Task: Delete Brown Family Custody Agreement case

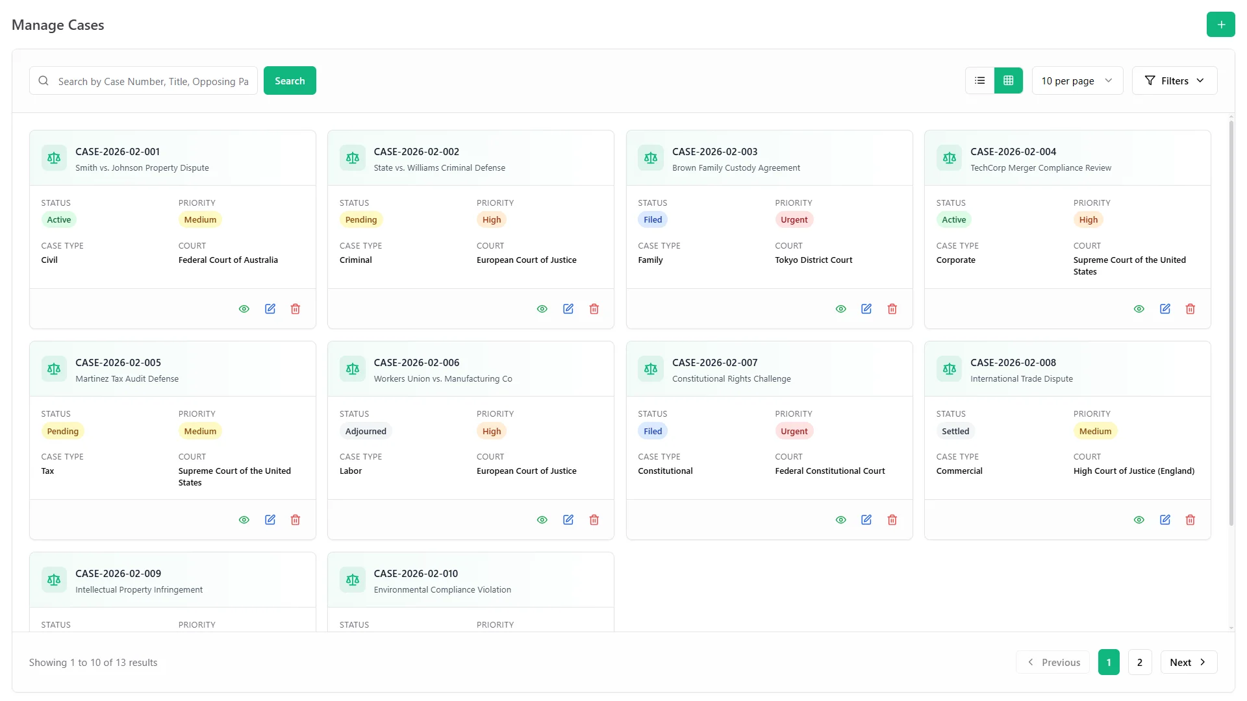Action: coord(892,309)
